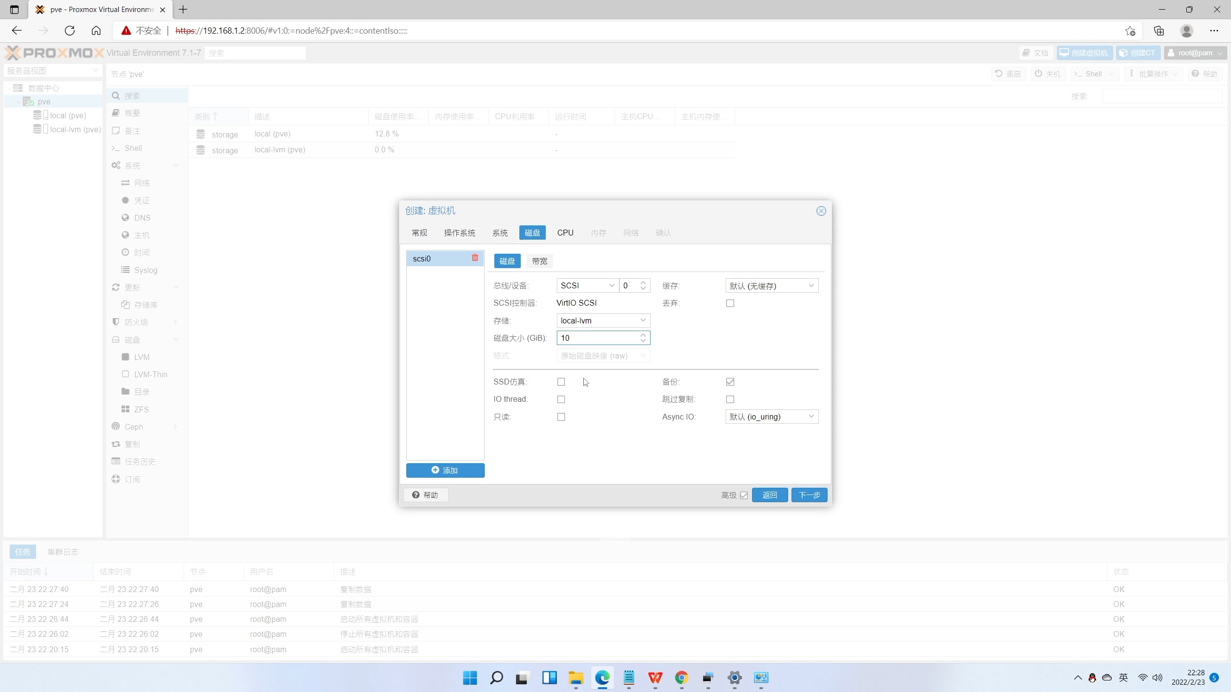1231x692 pixels.
Task: Expand the local-lvm storage dropdown
Action: (603, 321)
